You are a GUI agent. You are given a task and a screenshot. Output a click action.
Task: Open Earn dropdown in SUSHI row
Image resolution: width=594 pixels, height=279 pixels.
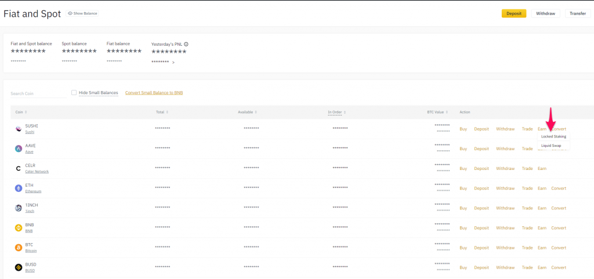pos(542,129)
